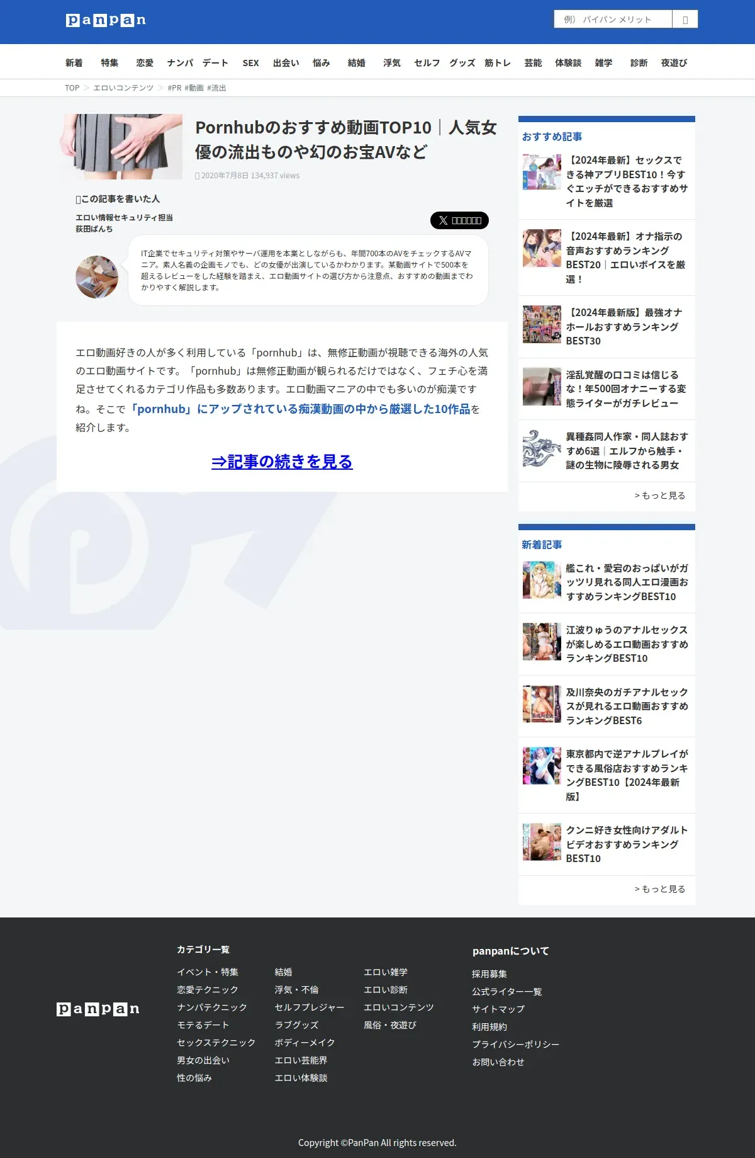The height and width of the screenshot is (1158, 755).
Task: Open the ナンパ menu item
Action: [x=180, y=63]
